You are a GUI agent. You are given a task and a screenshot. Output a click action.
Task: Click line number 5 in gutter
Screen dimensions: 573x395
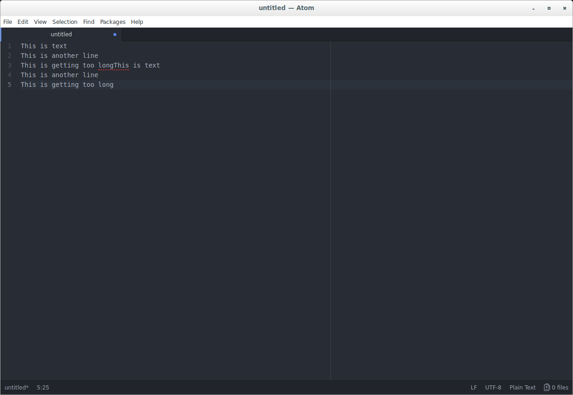click(x=9, y=85)
